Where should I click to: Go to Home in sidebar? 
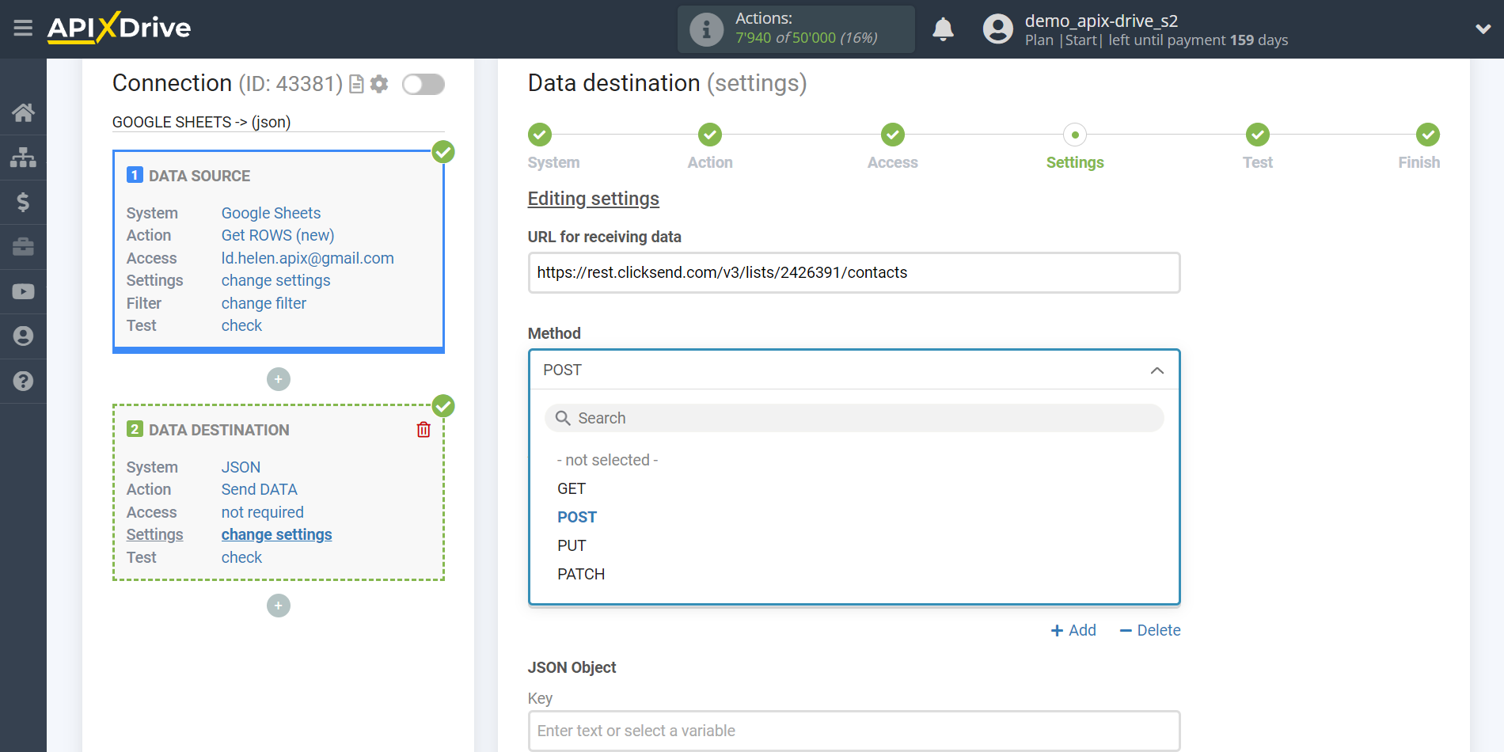(x=23, y=112)
